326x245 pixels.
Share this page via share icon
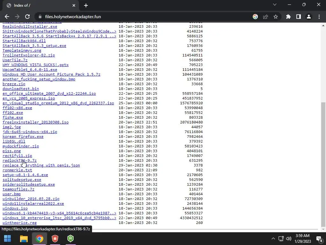point(266,17)
